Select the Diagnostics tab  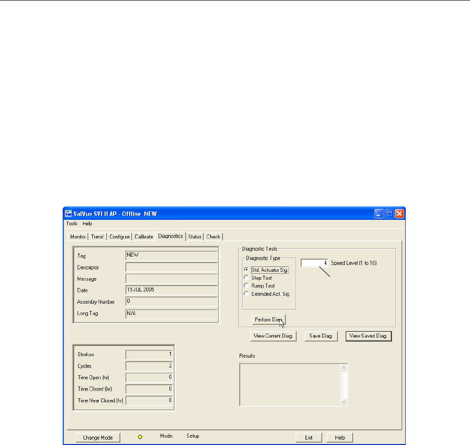[170, 236]
